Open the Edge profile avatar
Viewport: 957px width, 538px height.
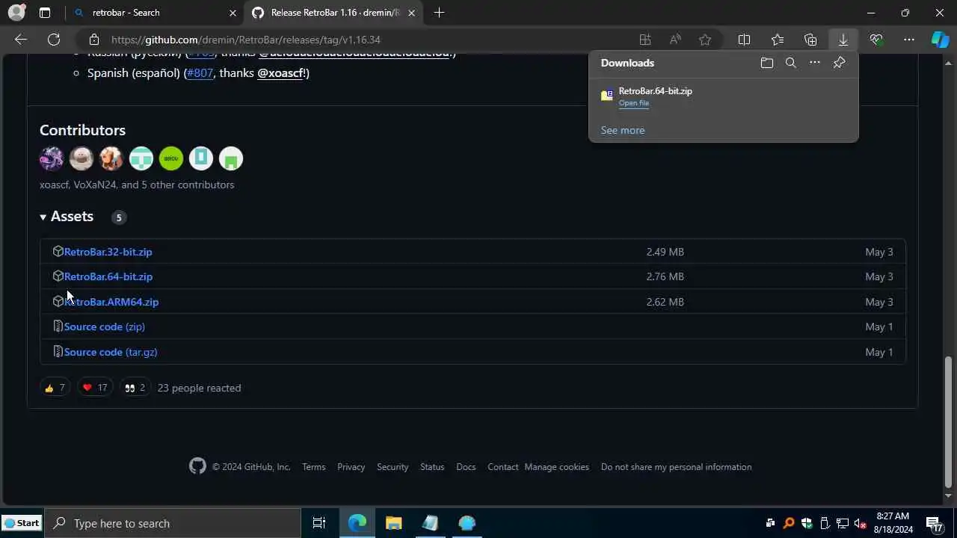(16, 13)
